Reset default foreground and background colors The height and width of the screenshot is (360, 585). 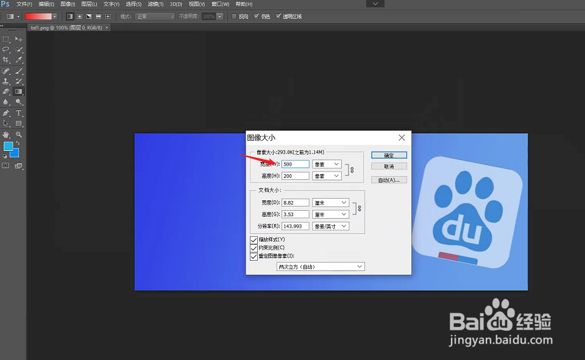(x=4, y=157)
